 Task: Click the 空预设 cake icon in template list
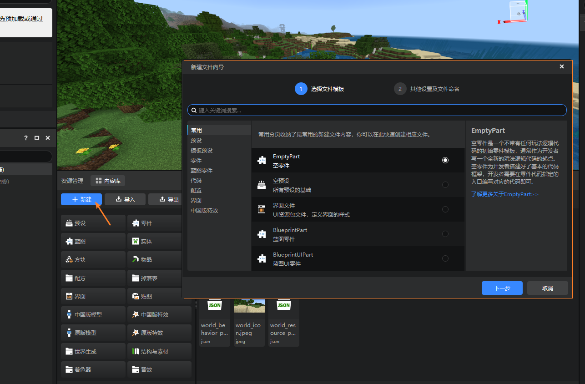click(x=262, y=185)
